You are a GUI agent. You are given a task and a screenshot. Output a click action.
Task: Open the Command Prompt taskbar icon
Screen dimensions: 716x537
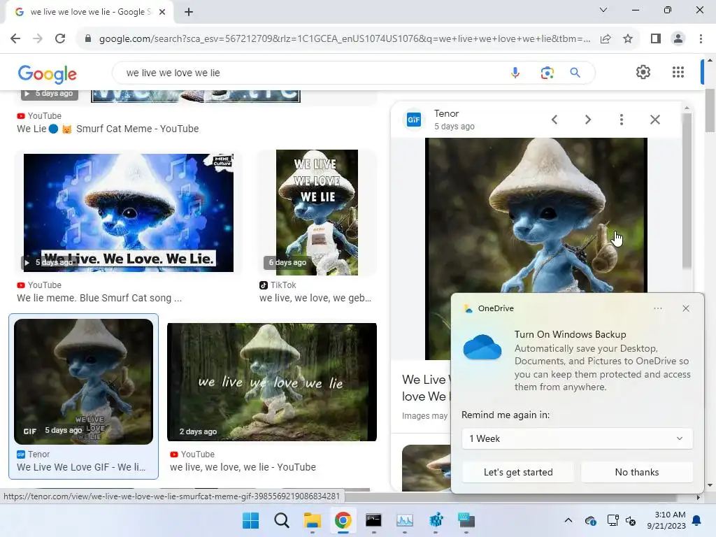(x=373, y=520)
